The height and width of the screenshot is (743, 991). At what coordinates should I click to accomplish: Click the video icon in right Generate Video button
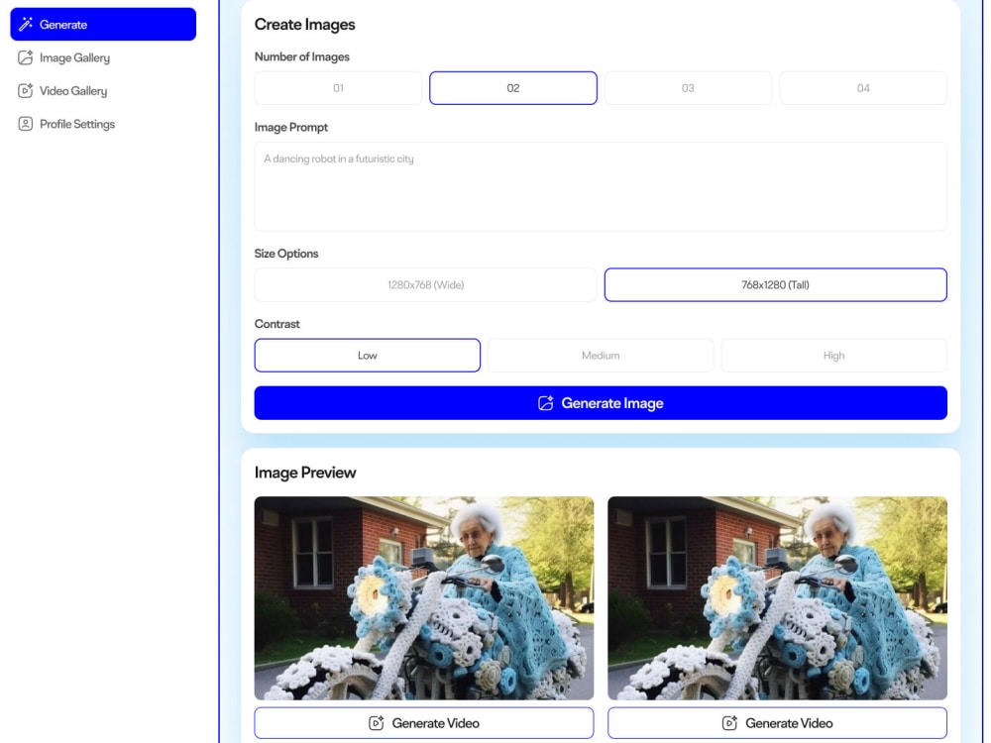click(729, 723)
